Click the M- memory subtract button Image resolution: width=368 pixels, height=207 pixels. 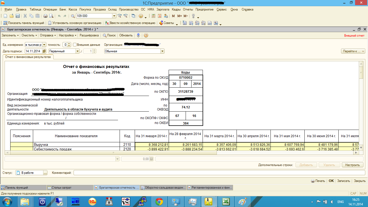coord(186,16)
